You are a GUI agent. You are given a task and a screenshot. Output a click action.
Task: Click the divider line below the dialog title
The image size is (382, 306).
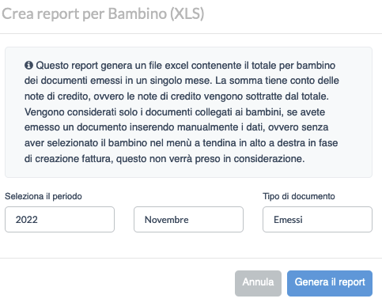(x=191, y=34)
